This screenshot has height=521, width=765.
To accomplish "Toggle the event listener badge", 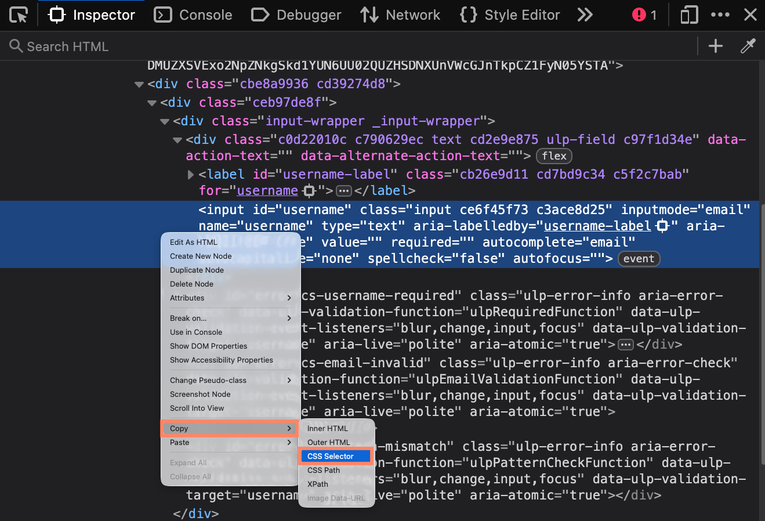I will click(x=639, y=259).
